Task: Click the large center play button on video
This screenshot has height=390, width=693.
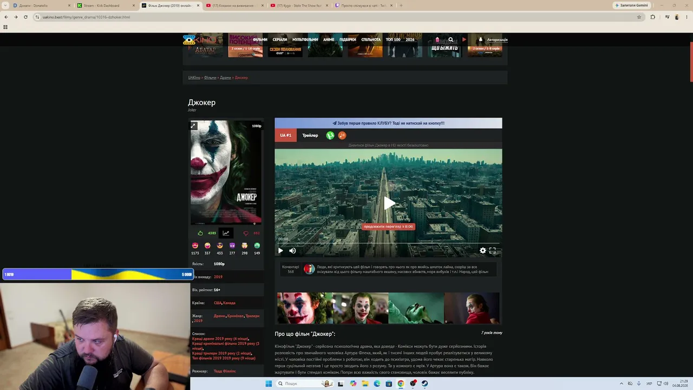Action: (389, 203)
